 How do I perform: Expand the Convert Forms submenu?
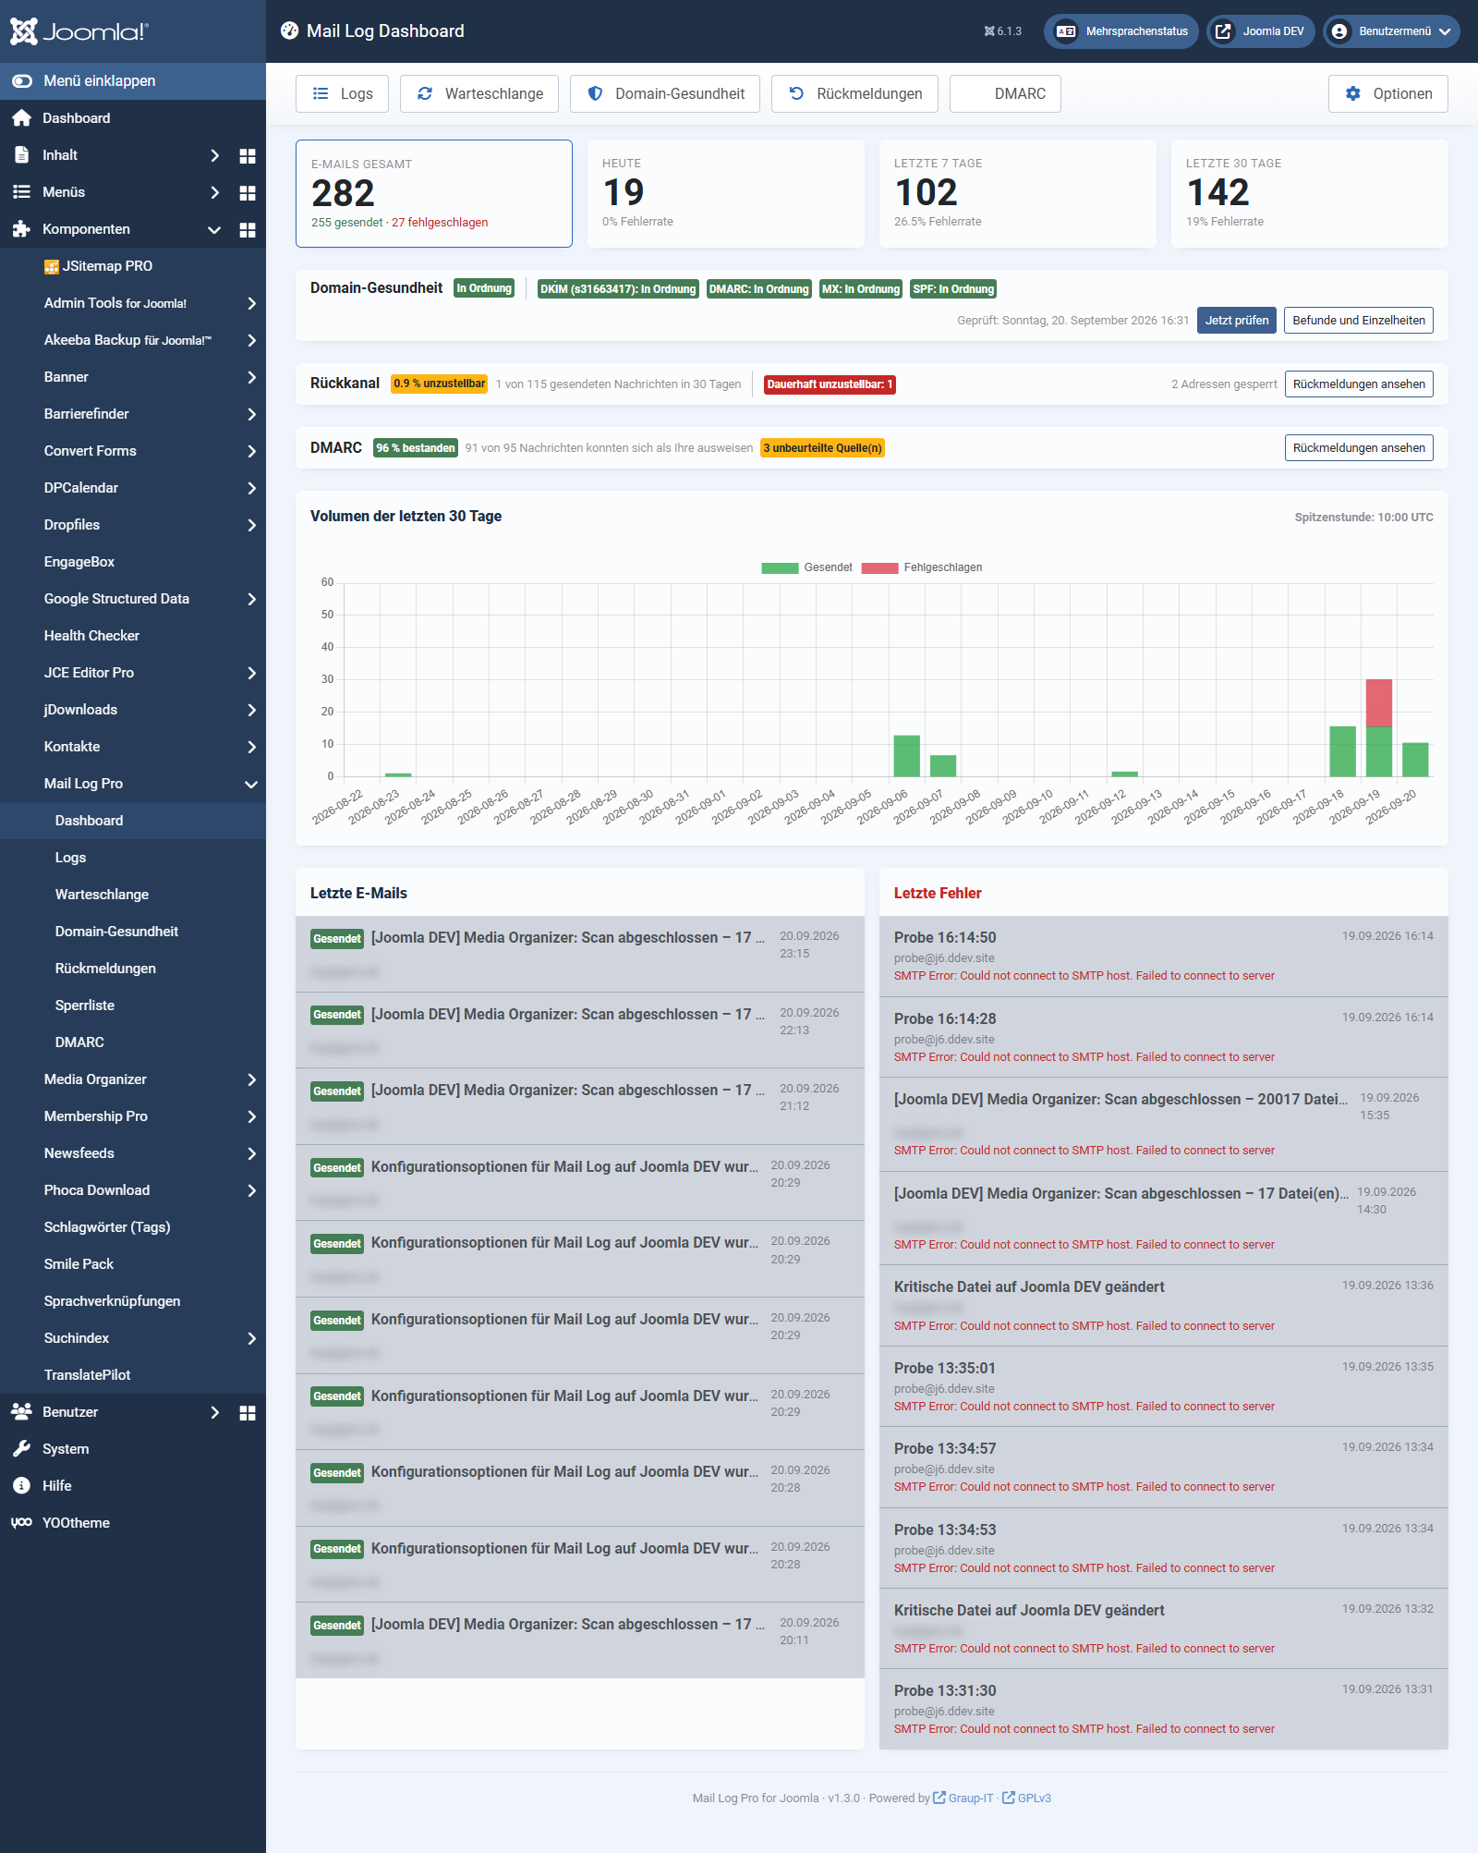(251, 451)
